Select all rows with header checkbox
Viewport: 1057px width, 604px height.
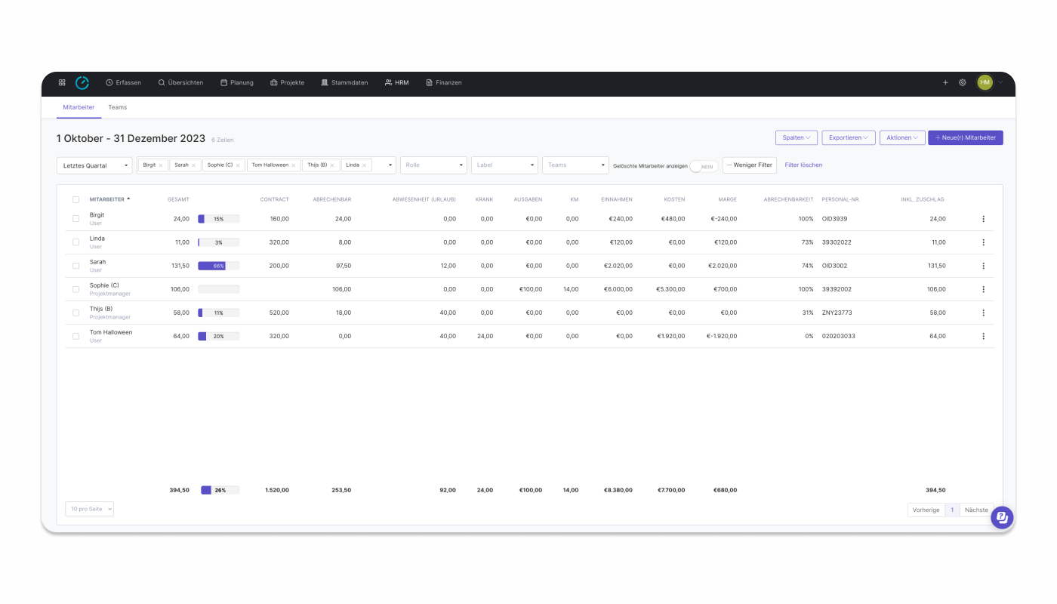[x=75, y=199]
